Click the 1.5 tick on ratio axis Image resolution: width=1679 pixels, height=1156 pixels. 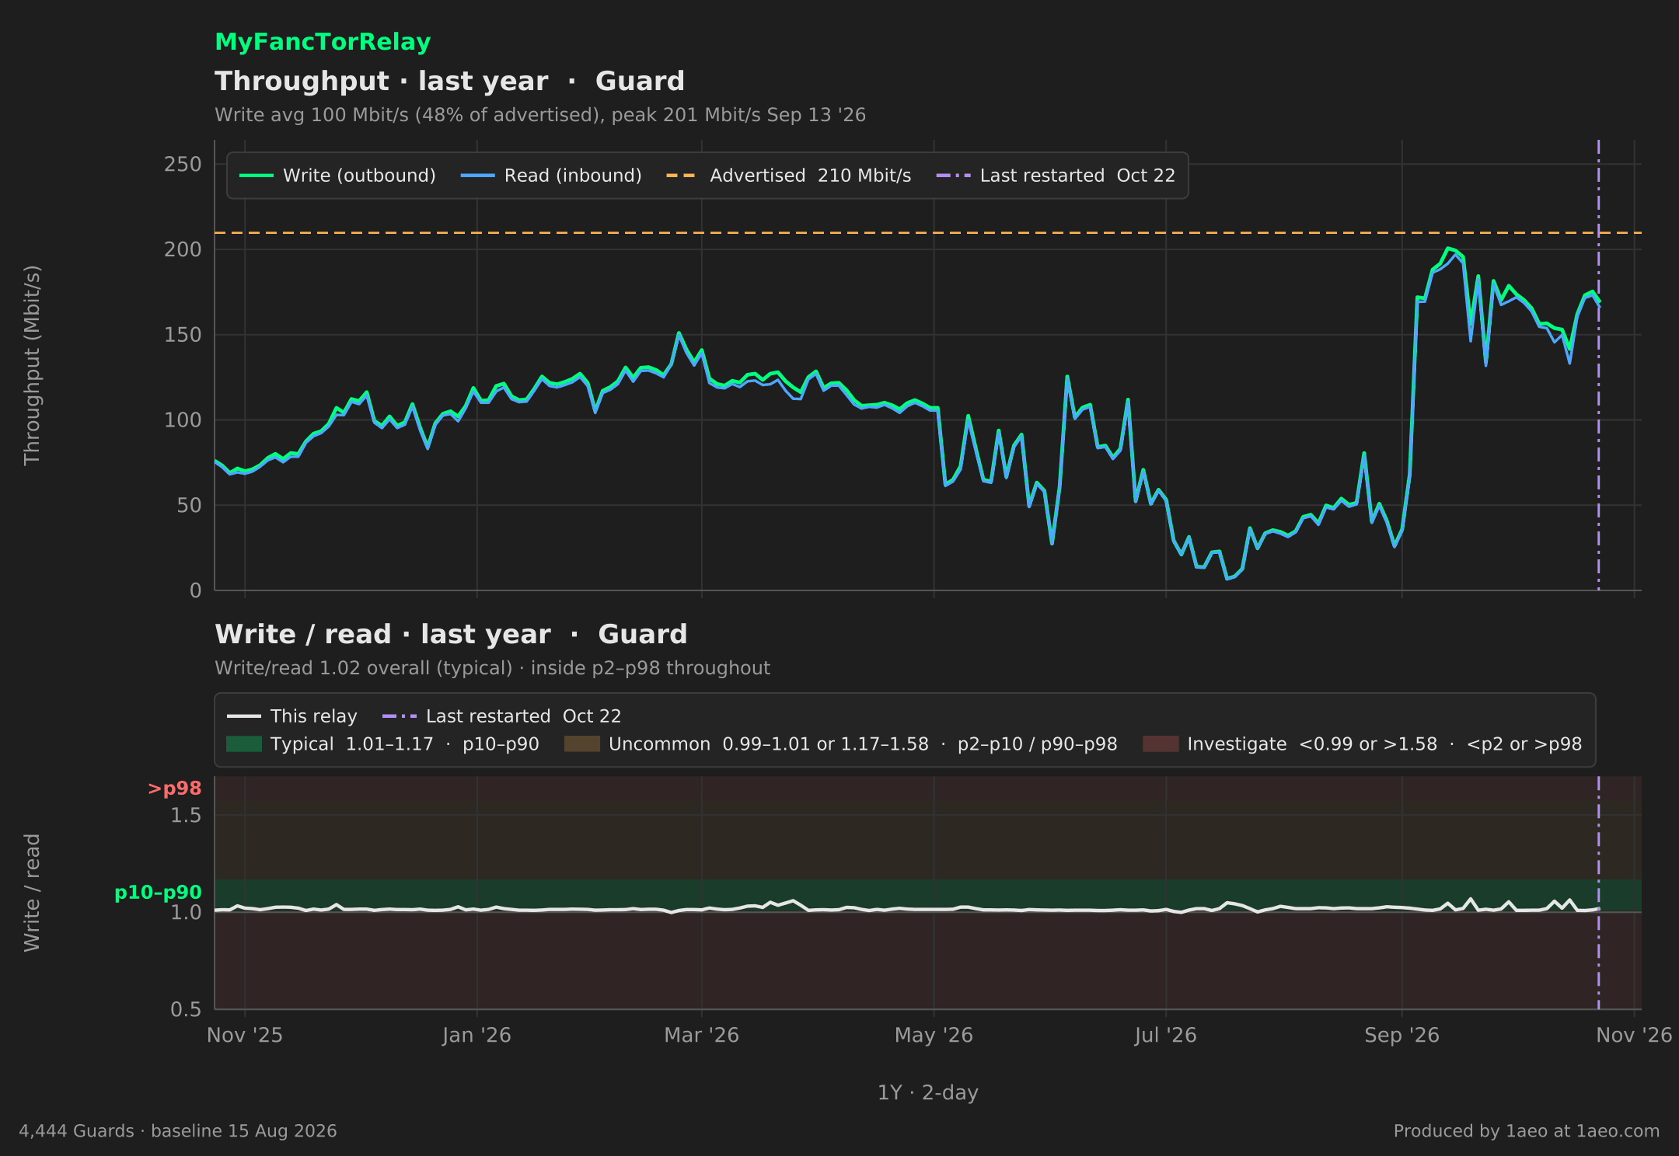tap(186, 816)
